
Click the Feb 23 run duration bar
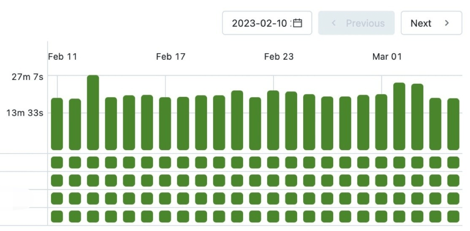click(273, 120)
